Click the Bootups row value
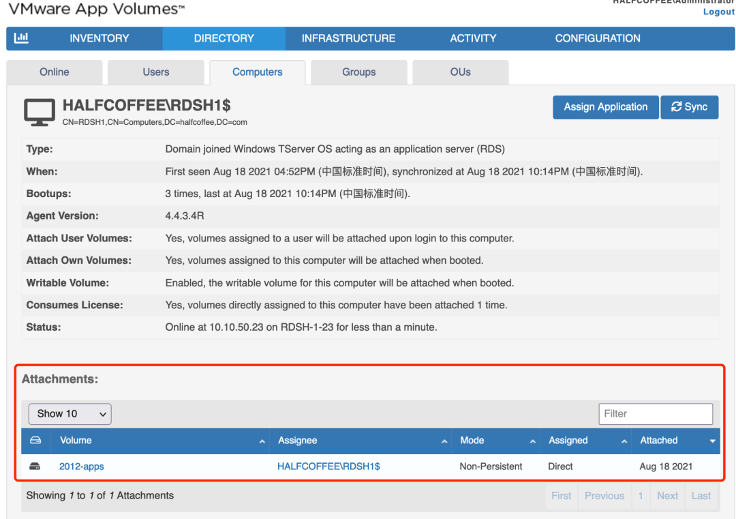The height and width of the screenshot is (519, 736). pyautogui.click(x=288, y=194)
